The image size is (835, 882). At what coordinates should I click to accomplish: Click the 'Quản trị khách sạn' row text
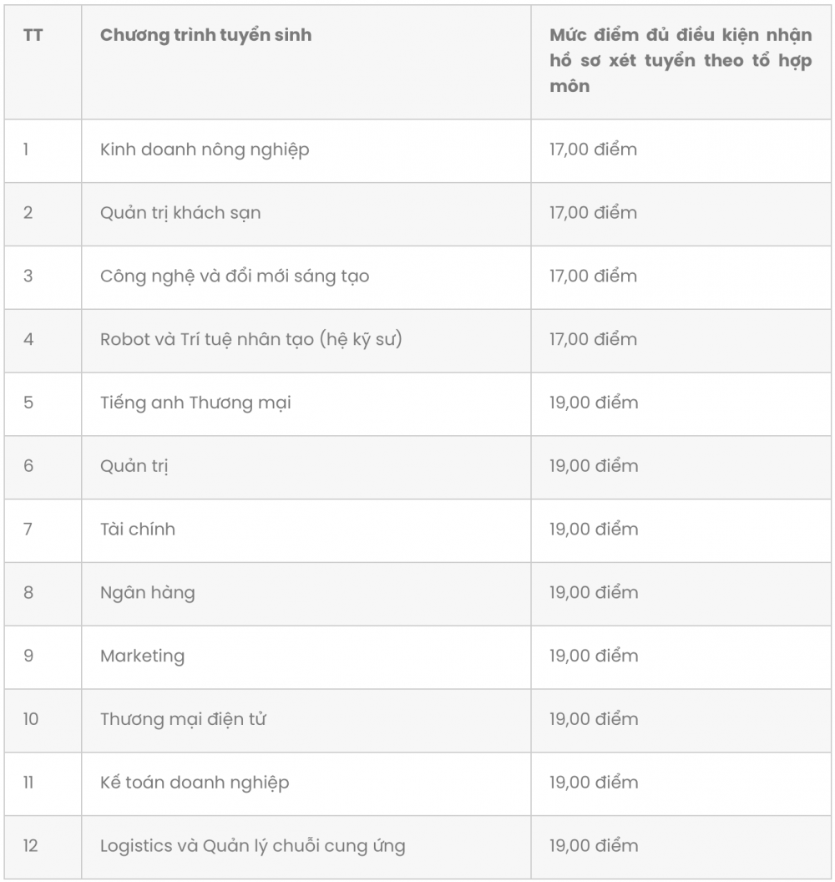pyautogui.click(x=180, y=213)
